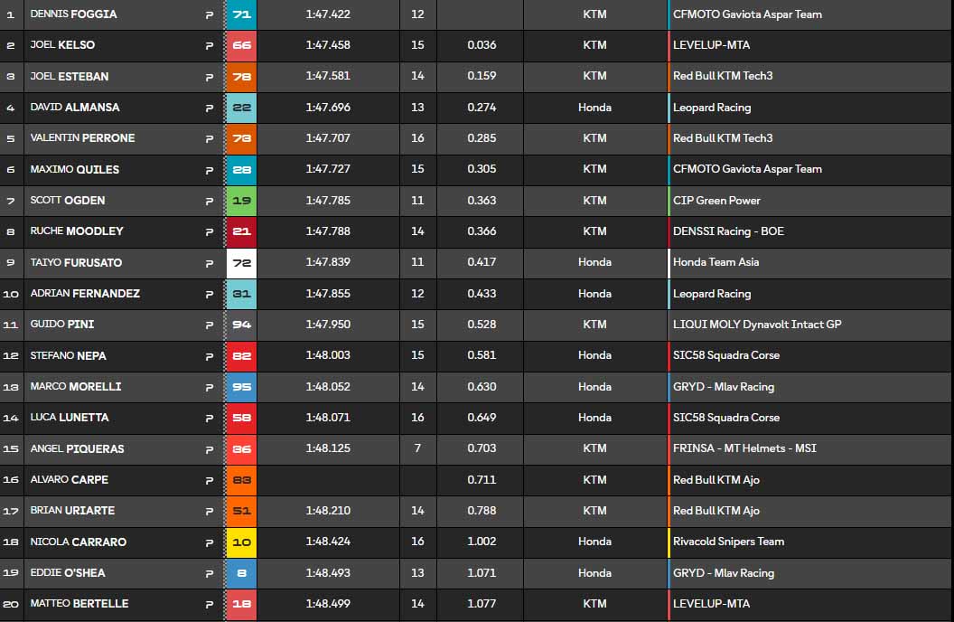The height and width of the screenshot is (622, 954).
Task: Click the red number 21 badge
Action: point(241,231)
